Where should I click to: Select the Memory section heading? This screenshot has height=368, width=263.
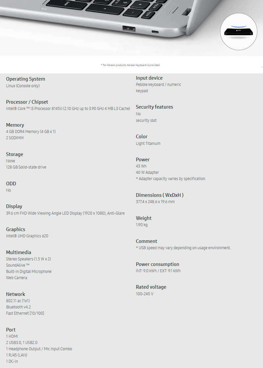point(15,125)
